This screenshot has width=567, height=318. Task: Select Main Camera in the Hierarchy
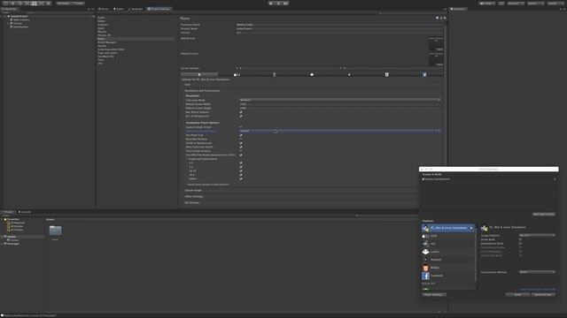[21, 19]
